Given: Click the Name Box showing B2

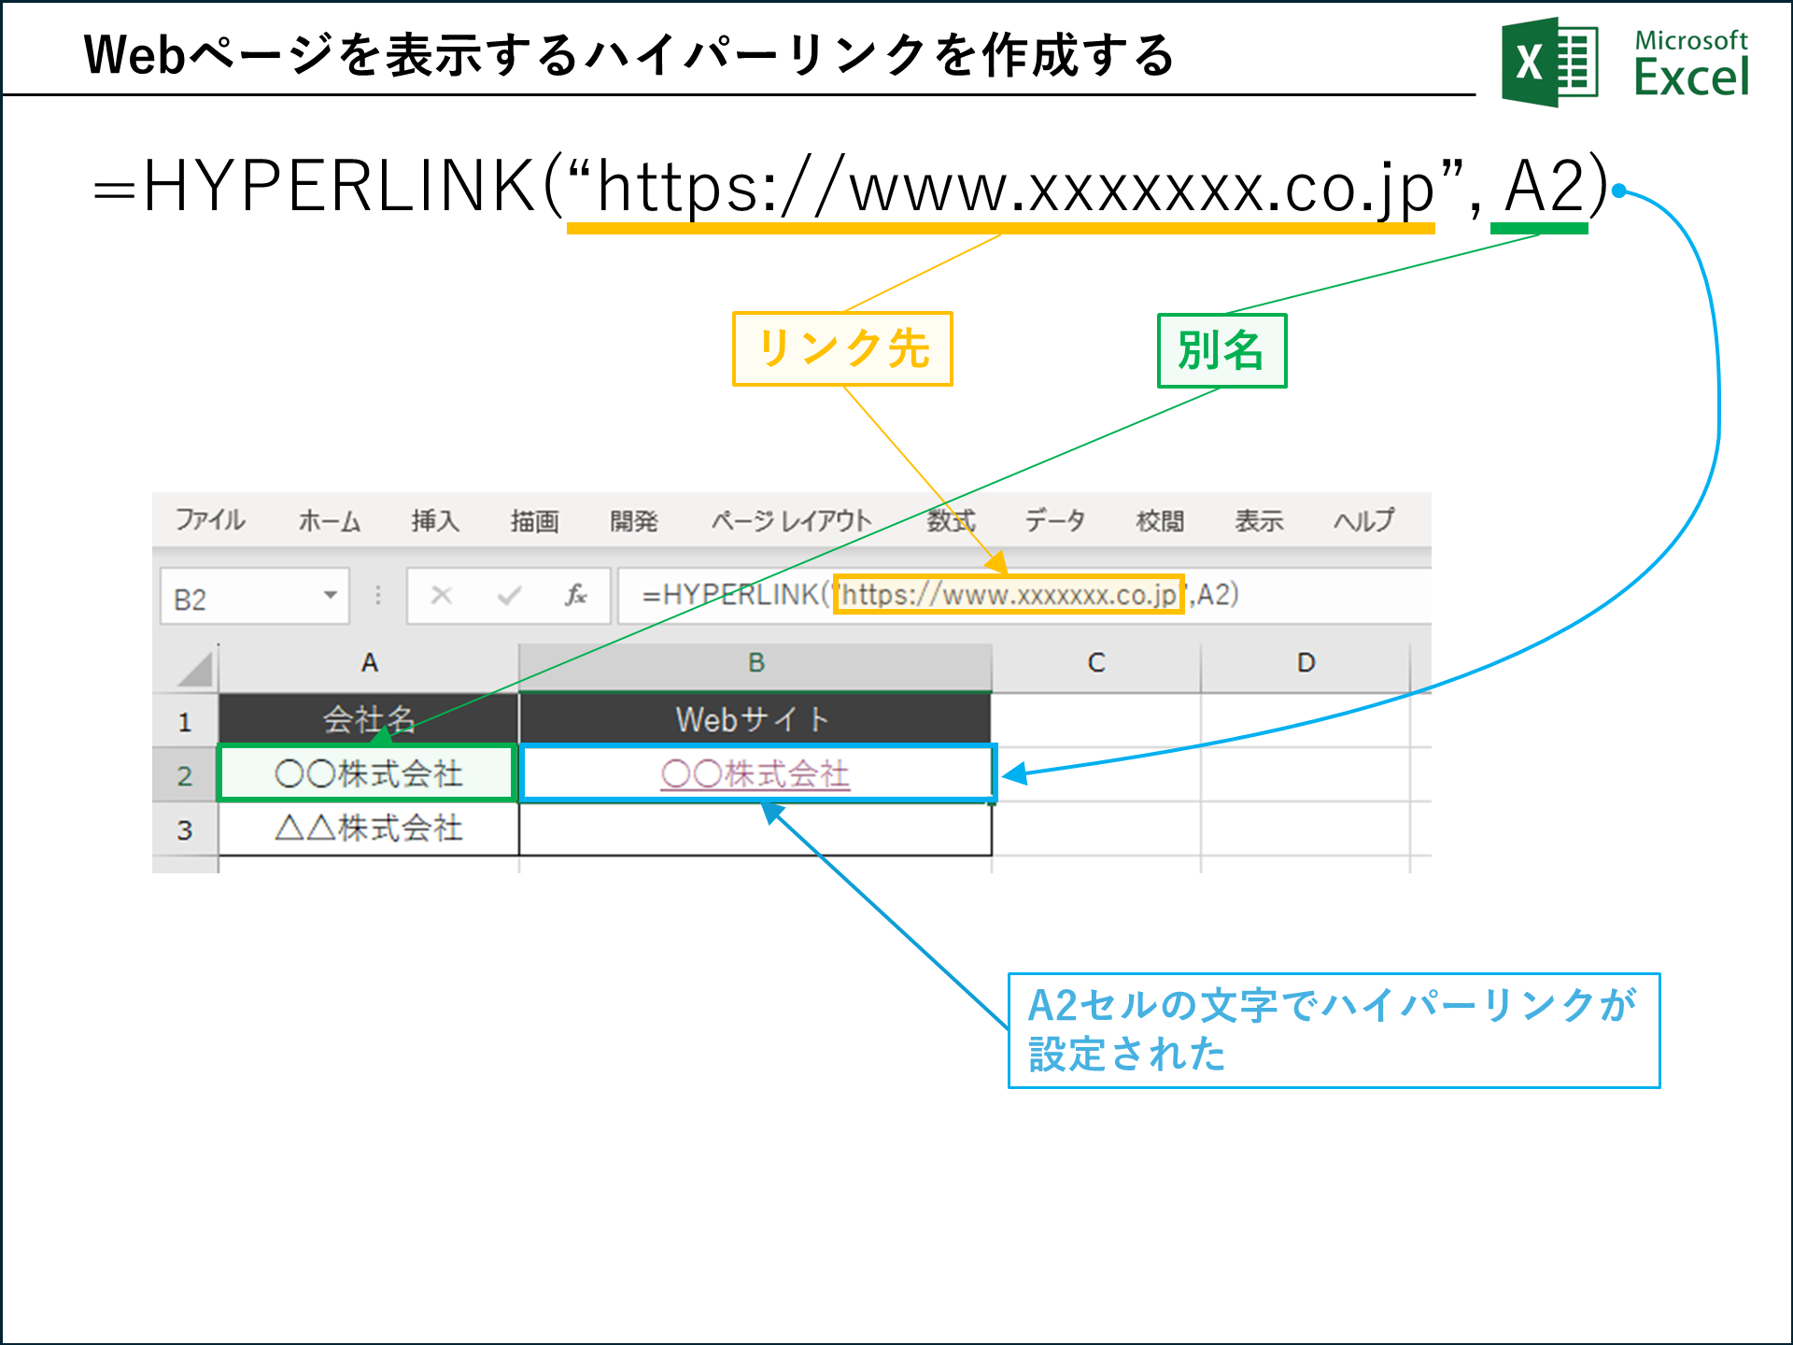Looking at the screenshot, I should [254, 596].
